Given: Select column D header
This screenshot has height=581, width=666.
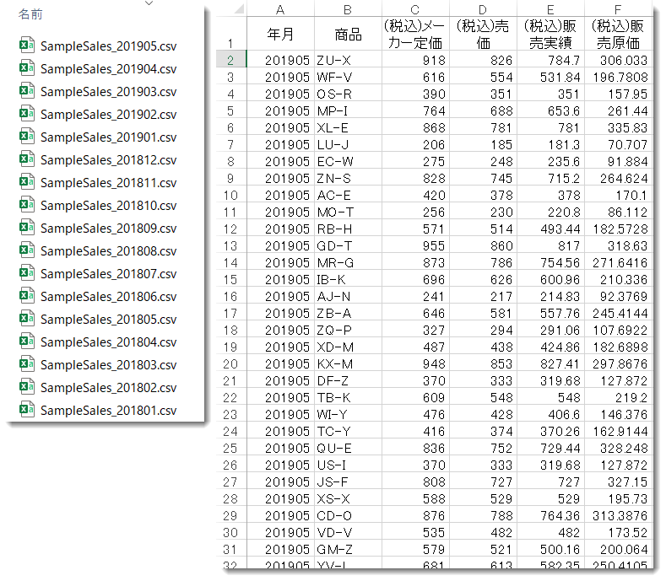Looking at the screenshot, I should (483, 9).
